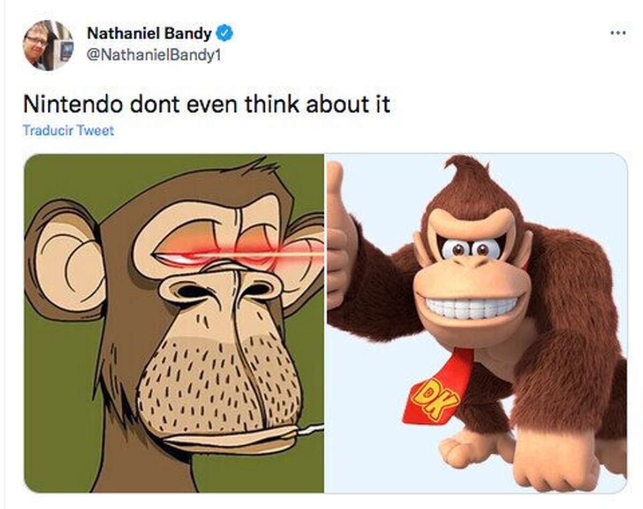Open the Bored Ape image on left
The height and width of the screenshot is (509, 643).
[x=174, y=323]
